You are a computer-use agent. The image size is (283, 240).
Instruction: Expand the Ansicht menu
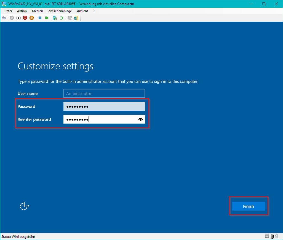[x=82, y=11]
